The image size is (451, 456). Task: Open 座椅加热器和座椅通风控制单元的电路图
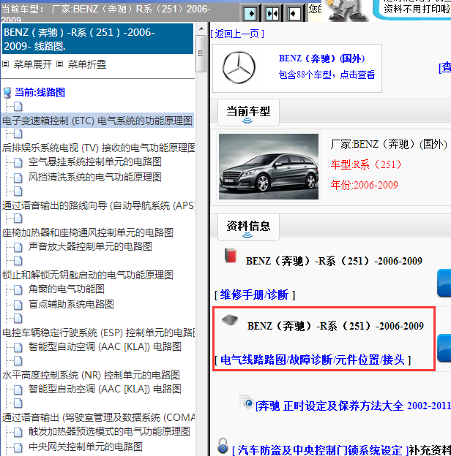88,232
